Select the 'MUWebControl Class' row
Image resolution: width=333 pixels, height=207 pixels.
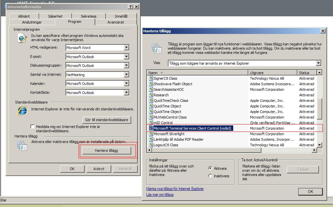[232, 117]
